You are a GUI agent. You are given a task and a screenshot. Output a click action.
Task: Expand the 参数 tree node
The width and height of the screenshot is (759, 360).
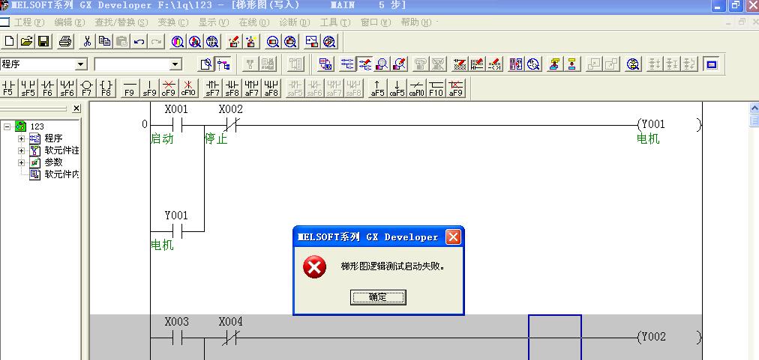22,162
